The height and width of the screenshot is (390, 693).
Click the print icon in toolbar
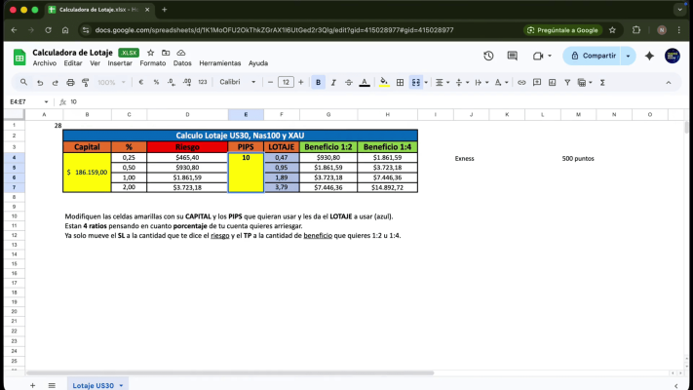pos(70,82)
